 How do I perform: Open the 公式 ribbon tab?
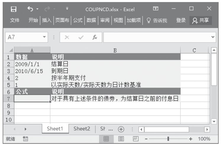[78, 20]
